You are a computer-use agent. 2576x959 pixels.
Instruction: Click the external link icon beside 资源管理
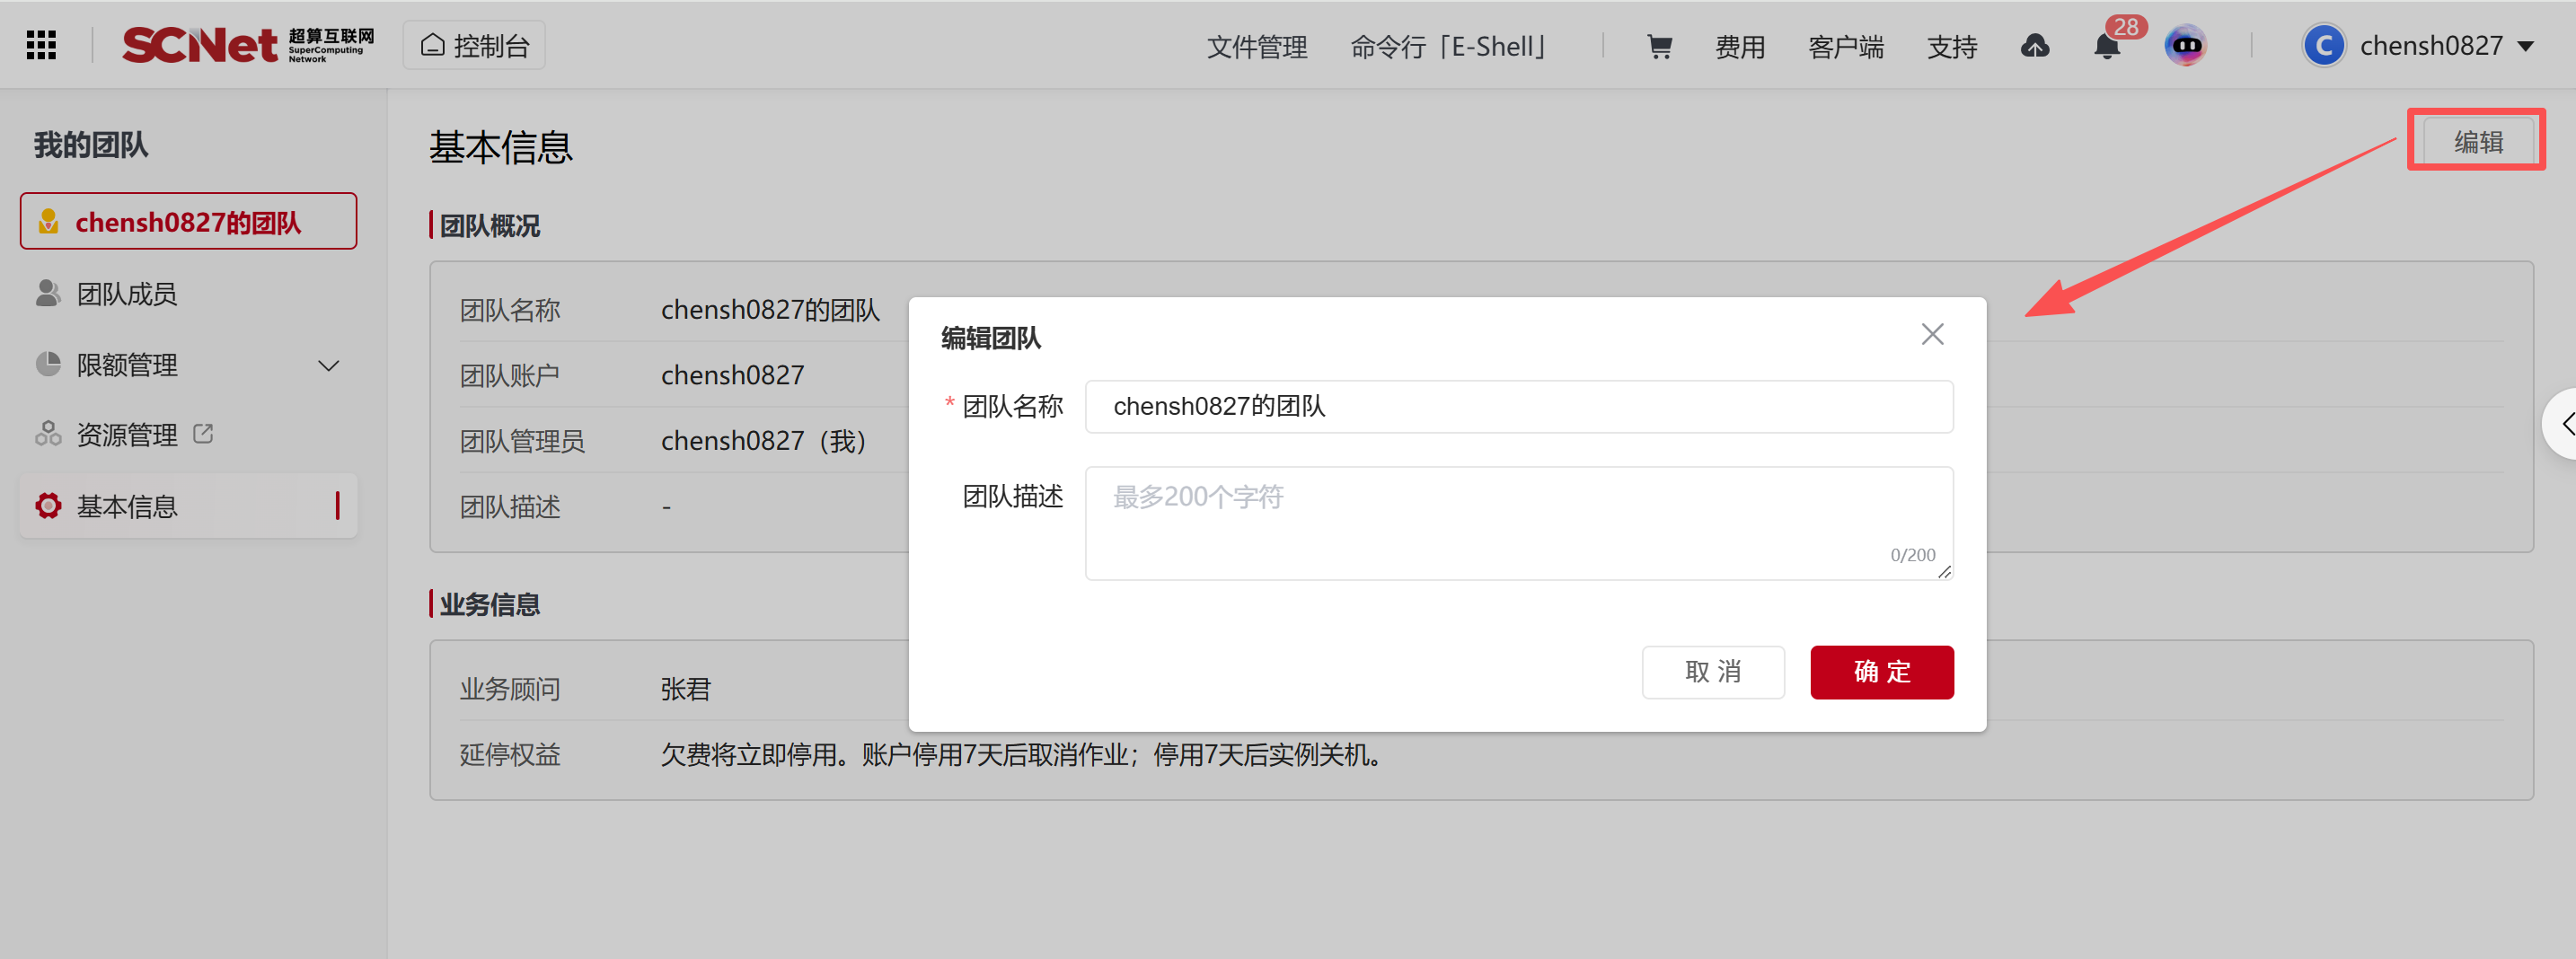point(203,434)
